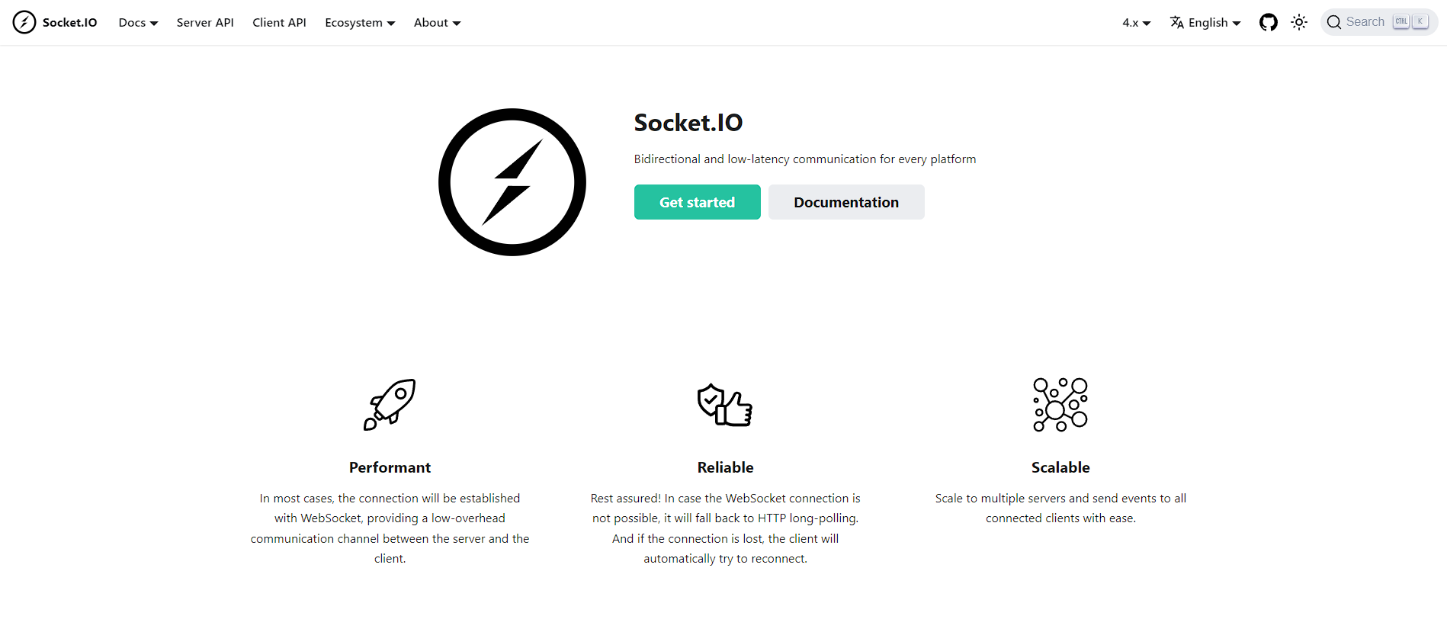The width and height of the screenshot is (1447, 632).
Task: Click the translation icon next to English
Action: 1176,22
